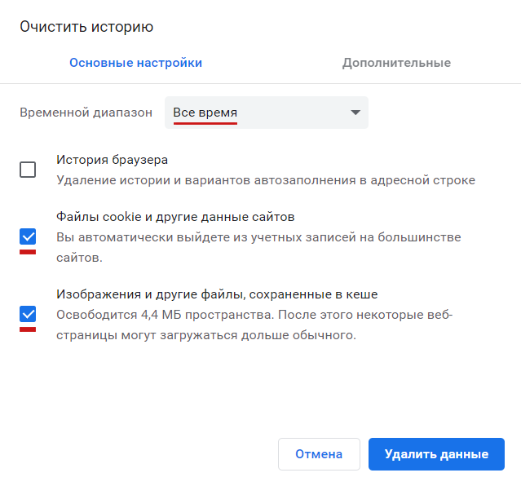Viewport: 521px width, 486px height.
Task: Uncheck the cached images checkbox
Action: click(x=28, y=313)
